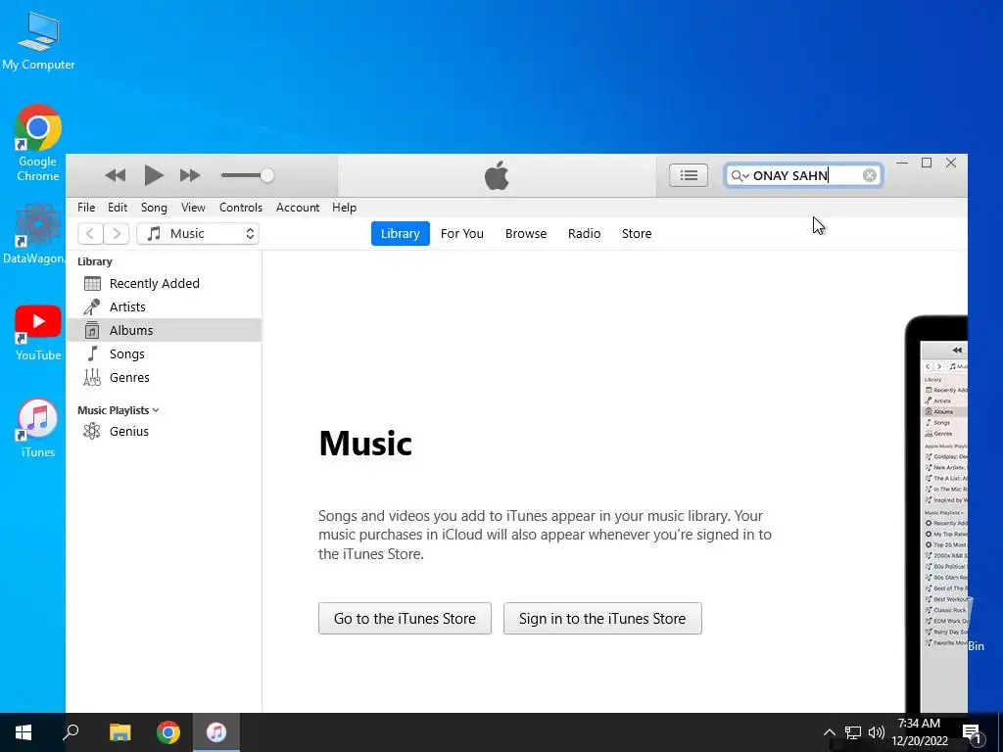The width and height of the screenshot is (1003, 752).
Task: Minimize the iTunes window
Action: click(902, 164)
